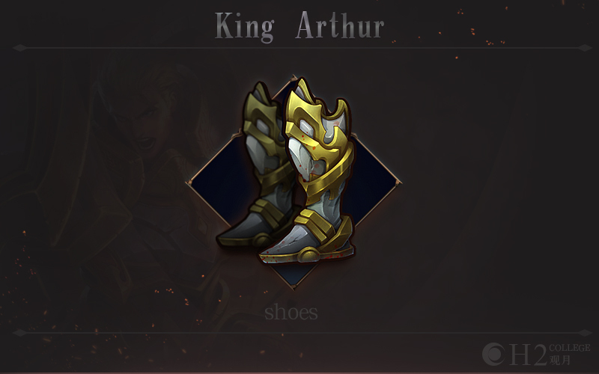Click the "COLLEGE" watermark text

570,348
